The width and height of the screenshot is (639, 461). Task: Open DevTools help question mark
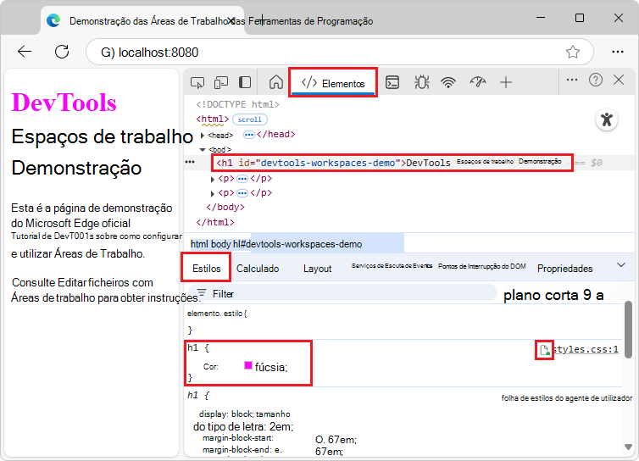coord(596,80)
